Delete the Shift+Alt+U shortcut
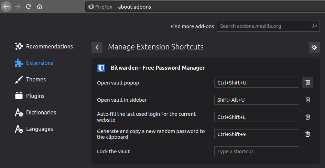The width and height of the screenshot is (325, 168). [x=307, y=100]
